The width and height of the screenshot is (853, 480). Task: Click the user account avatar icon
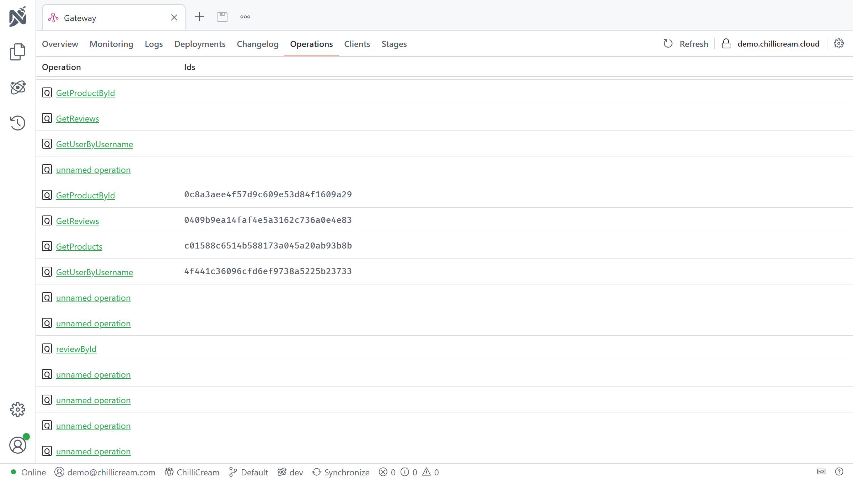coord(17,445)
